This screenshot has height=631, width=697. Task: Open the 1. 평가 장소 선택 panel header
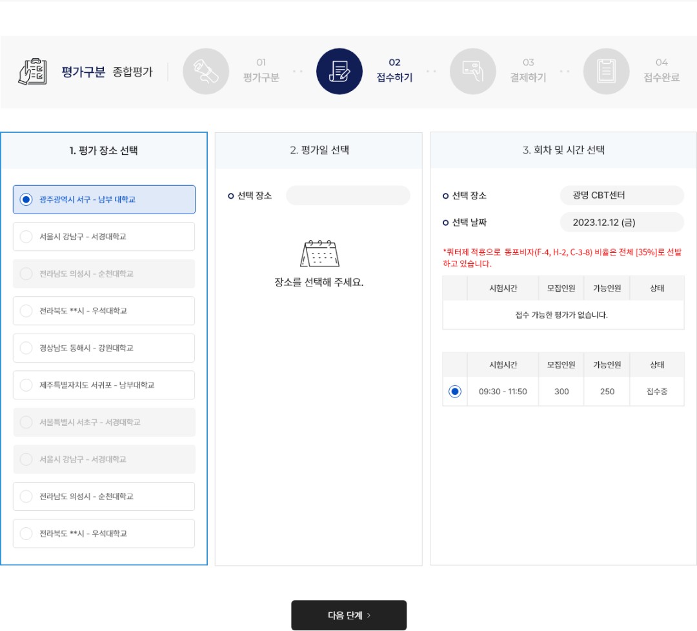(104, 150)
